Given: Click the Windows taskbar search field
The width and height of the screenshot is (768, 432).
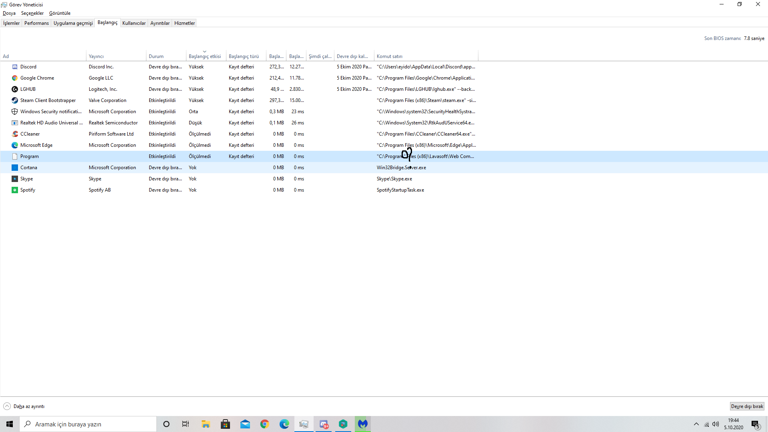Looking at the screenshot, I should click(88, 424).
